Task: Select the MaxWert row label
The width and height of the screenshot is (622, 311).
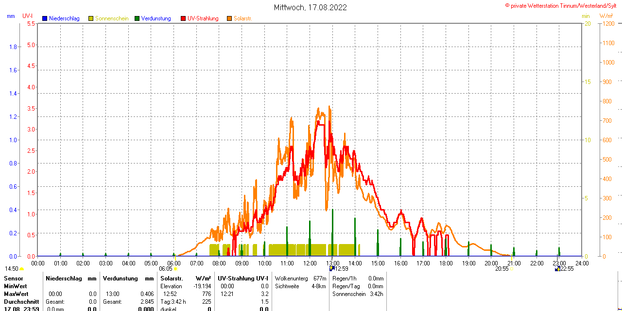Action: point(16,294)
